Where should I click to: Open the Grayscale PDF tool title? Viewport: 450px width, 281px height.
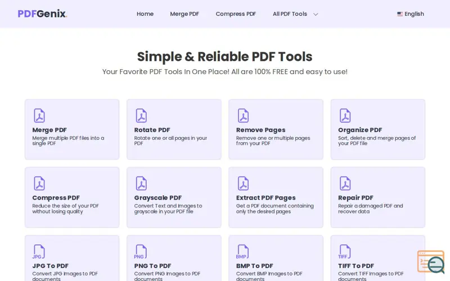click(x=158, y=198)
